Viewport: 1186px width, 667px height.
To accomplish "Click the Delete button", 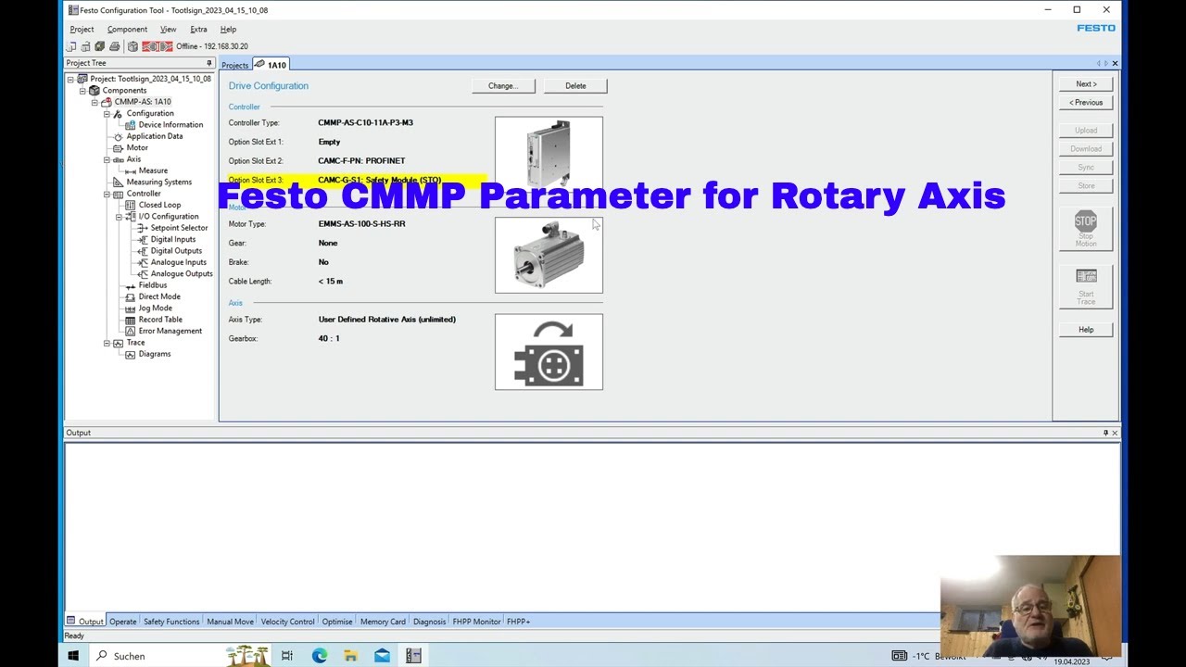I will (575, 86).
